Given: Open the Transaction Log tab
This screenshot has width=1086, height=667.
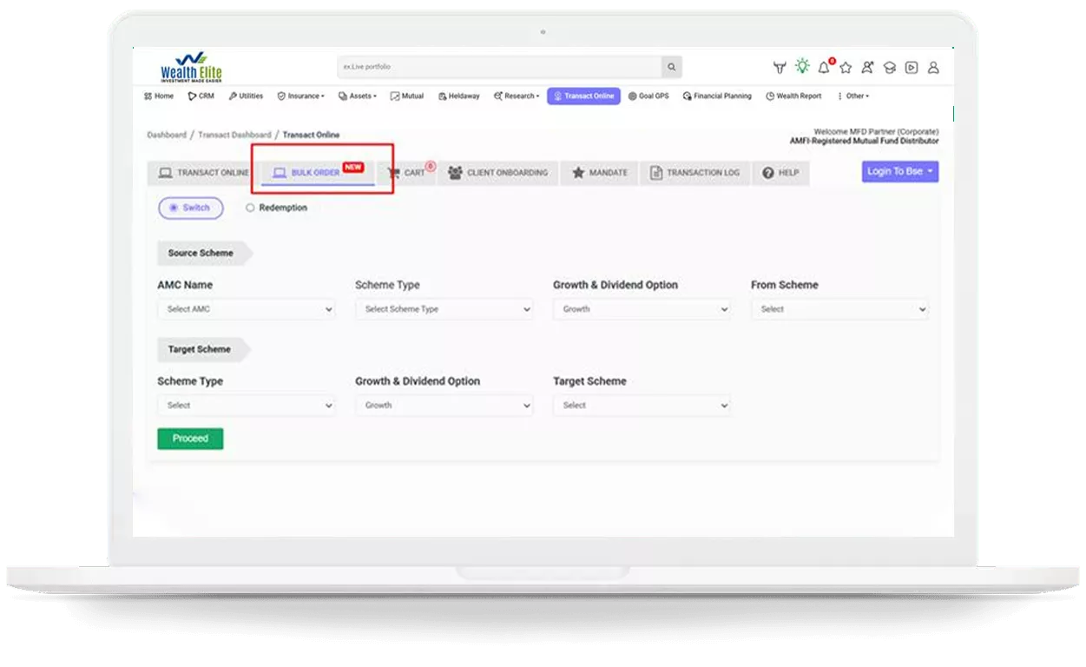Looking at the screenshot, I should pyautogui.click(x=695, y=173).
